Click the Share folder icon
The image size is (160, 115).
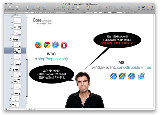[88, 7]
